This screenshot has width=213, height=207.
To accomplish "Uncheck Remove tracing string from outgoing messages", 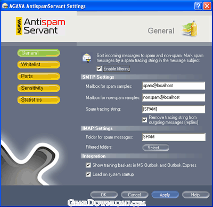I will click(x=144, y=120).
